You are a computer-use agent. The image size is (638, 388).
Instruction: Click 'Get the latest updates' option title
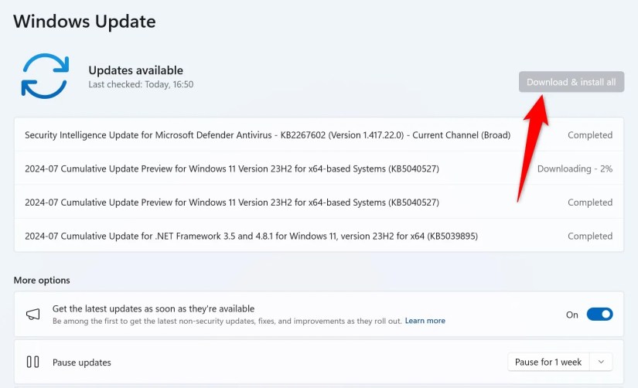click(x=153, y=308)
